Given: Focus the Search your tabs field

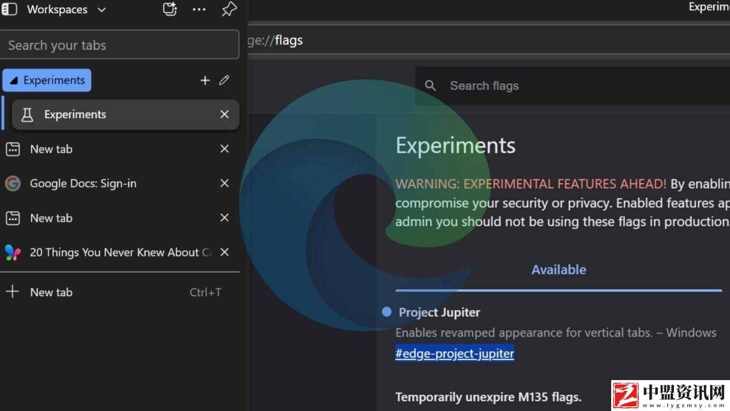Looking at the screenshot, I should point(119,45).
